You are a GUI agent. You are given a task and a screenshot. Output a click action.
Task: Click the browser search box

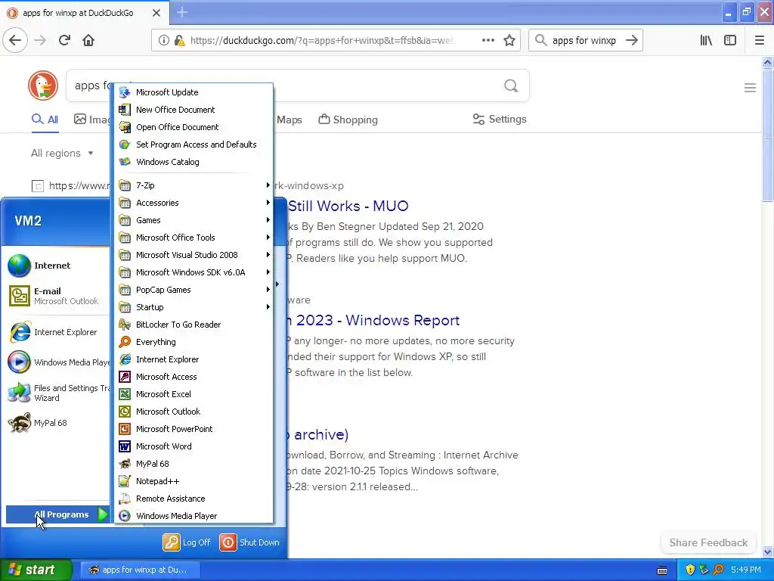pyautogui.click(x=584, y=40)
